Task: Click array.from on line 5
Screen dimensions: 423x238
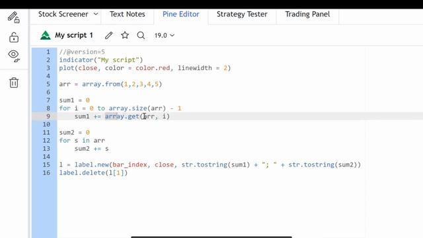Action: coord(101,84)
